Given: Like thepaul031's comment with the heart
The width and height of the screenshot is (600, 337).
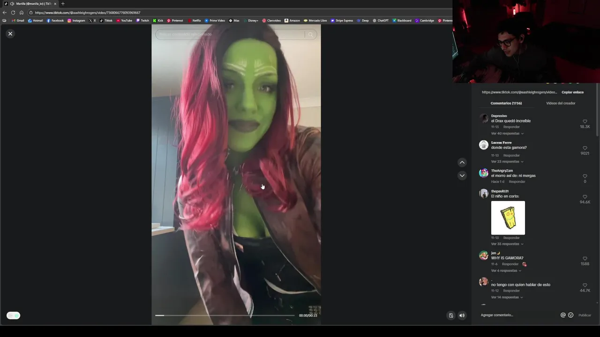Looking at the screenshot, I should [x=585, y=197].
